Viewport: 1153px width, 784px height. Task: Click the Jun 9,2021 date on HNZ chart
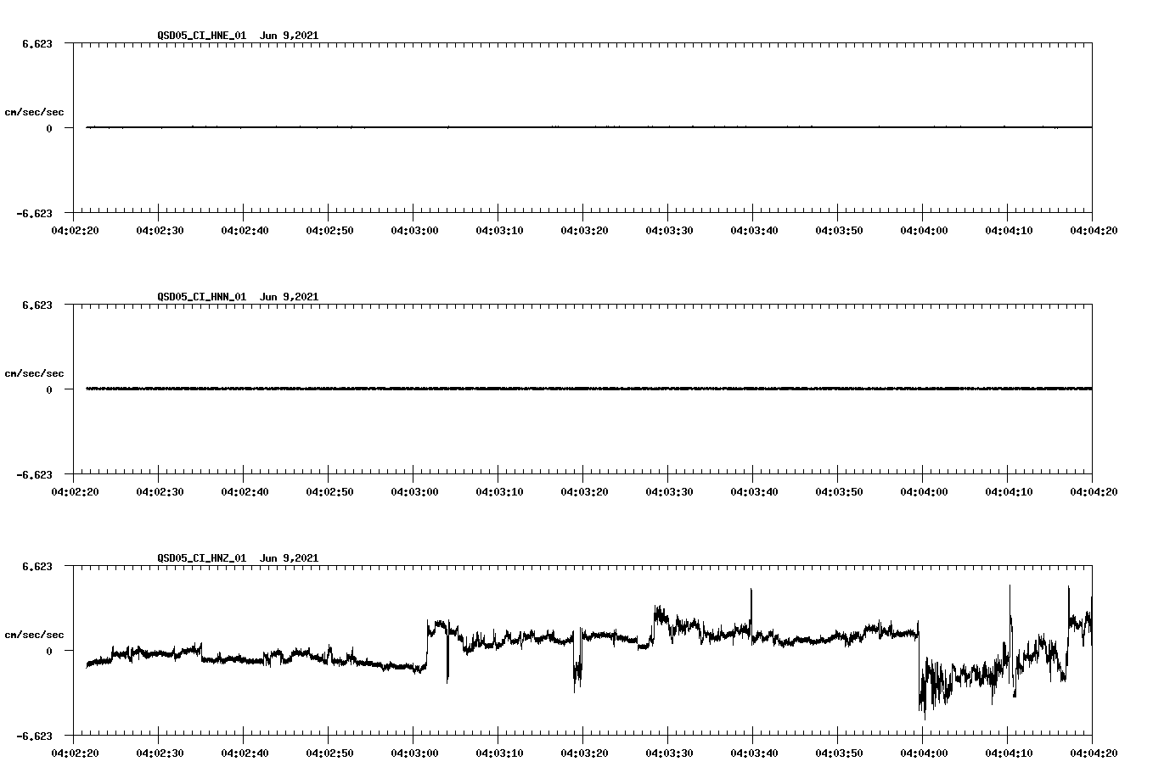[x=289, y=558]
